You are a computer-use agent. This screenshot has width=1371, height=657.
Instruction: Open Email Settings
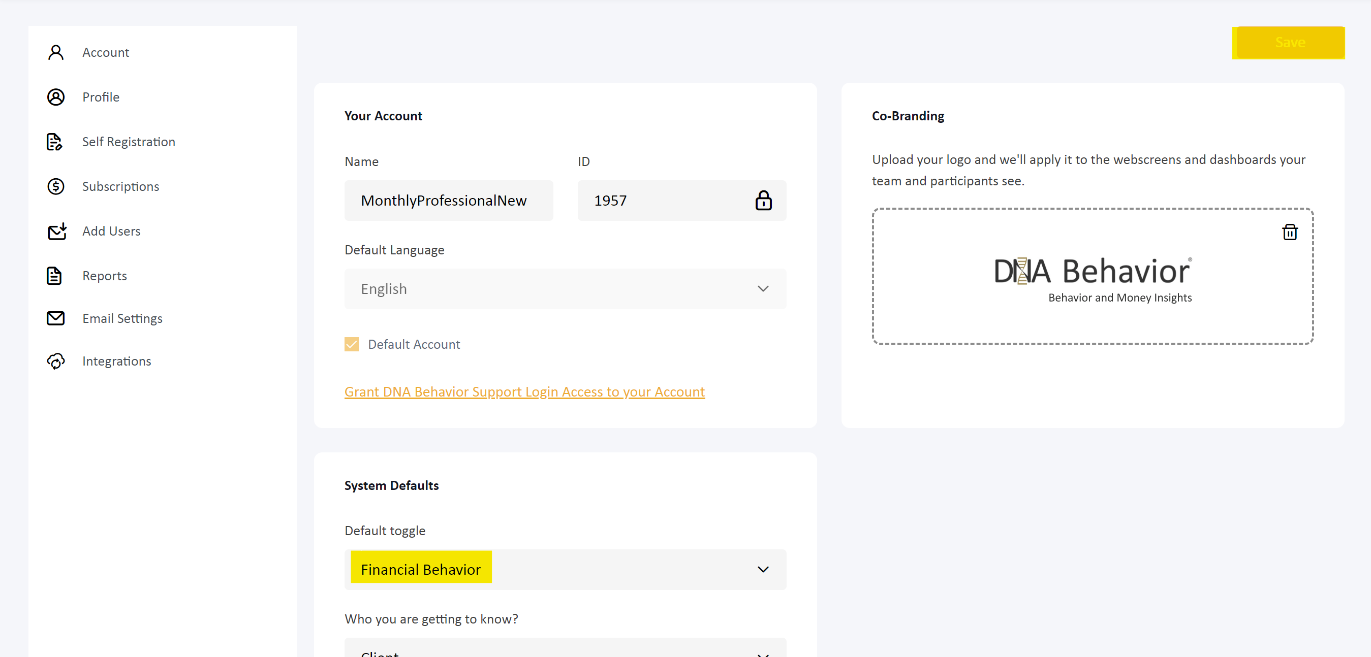122,318
